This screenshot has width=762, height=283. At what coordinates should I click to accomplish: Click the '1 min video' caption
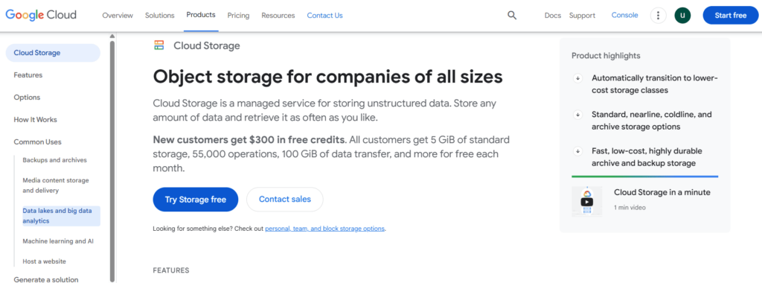[x=630, y=208]
